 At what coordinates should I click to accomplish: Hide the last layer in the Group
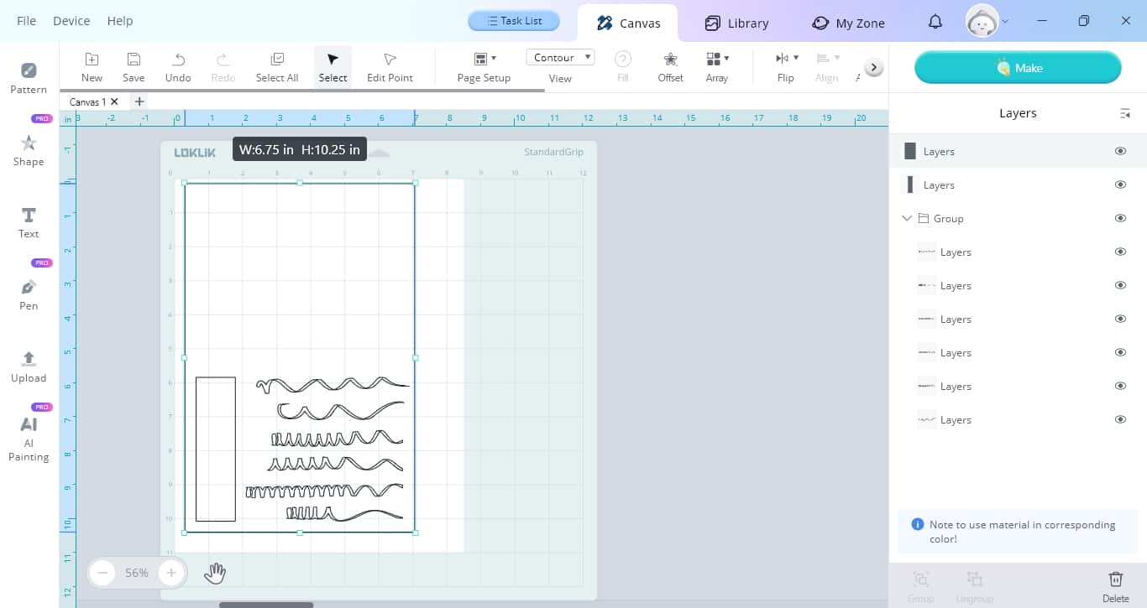point(1120,419)
